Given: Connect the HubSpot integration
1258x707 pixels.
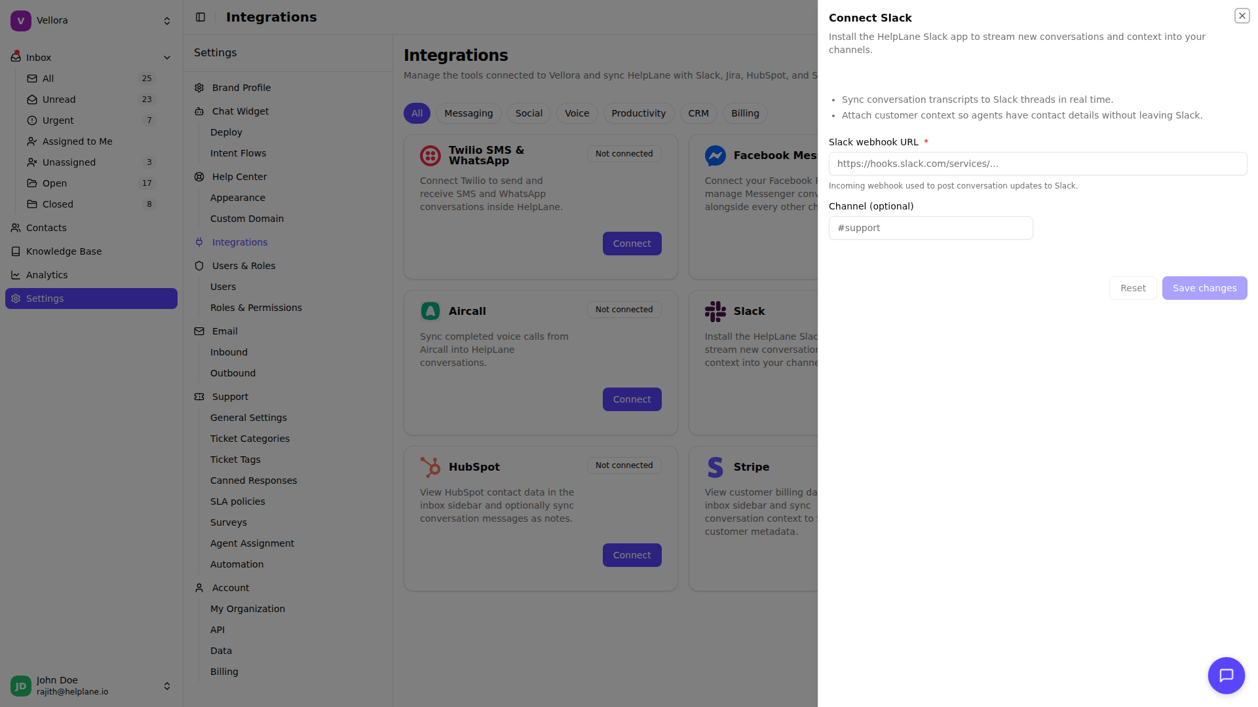Looking at the screenshot, I should coord(632,555).
